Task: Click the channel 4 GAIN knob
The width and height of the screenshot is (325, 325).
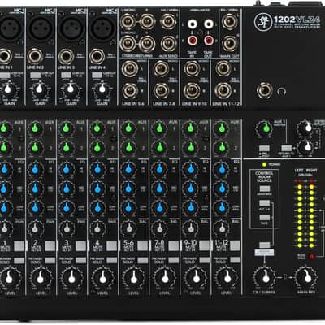Action: [x=102, y=89]
